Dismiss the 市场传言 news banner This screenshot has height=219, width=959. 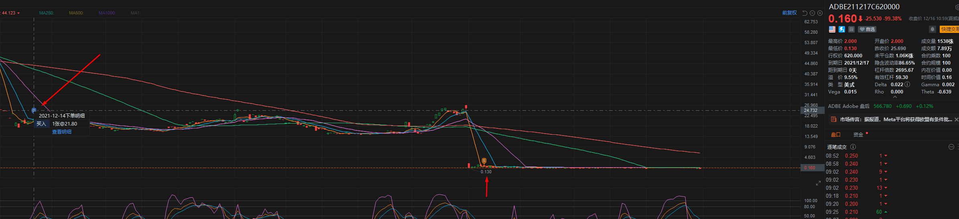[x=956, y=120]
